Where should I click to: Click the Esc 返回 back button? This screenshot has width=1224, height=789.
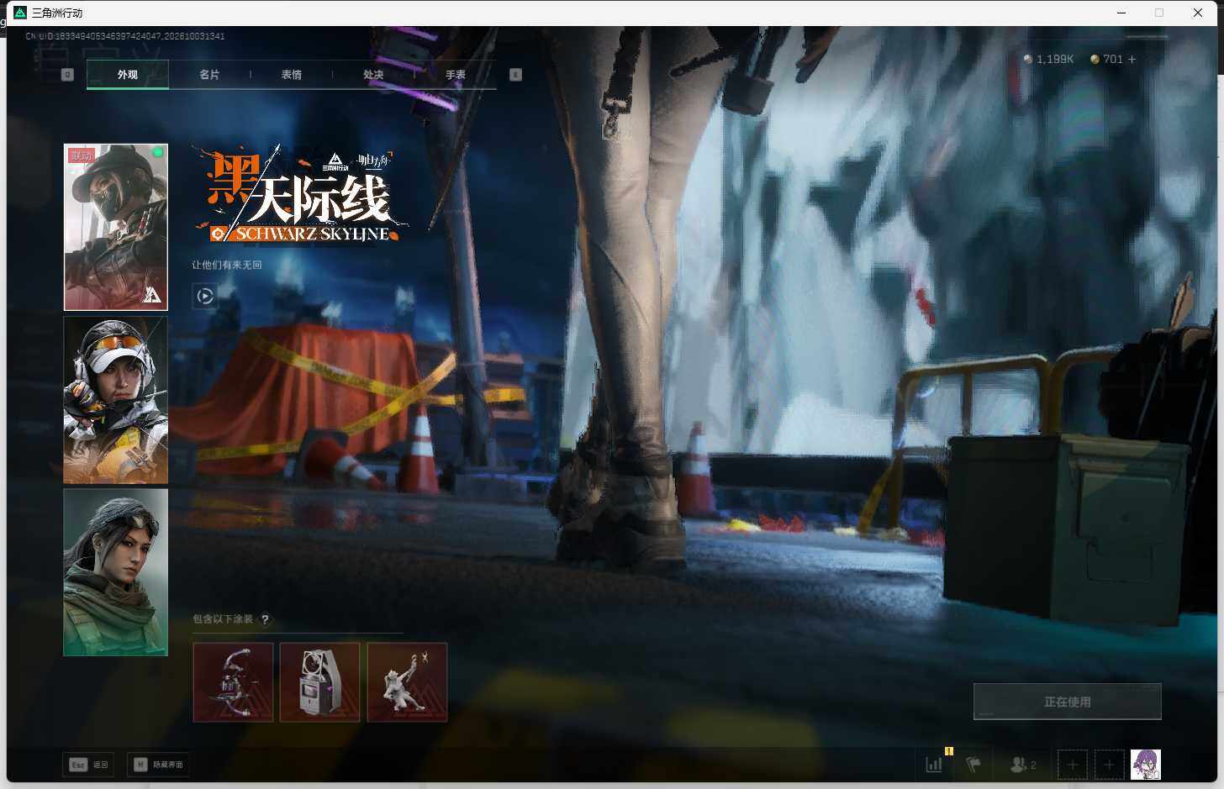(x=89, y=765)
